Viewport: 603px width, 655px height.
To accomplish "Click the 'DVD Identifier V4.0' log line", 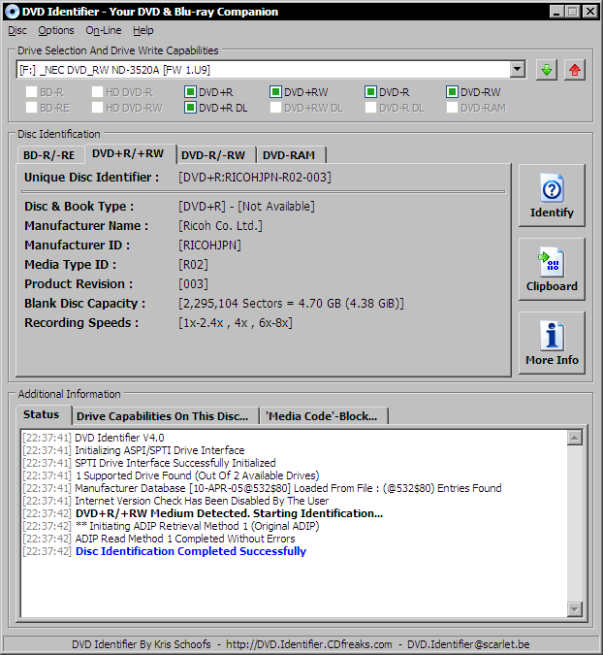I will [x=119, y=438].
